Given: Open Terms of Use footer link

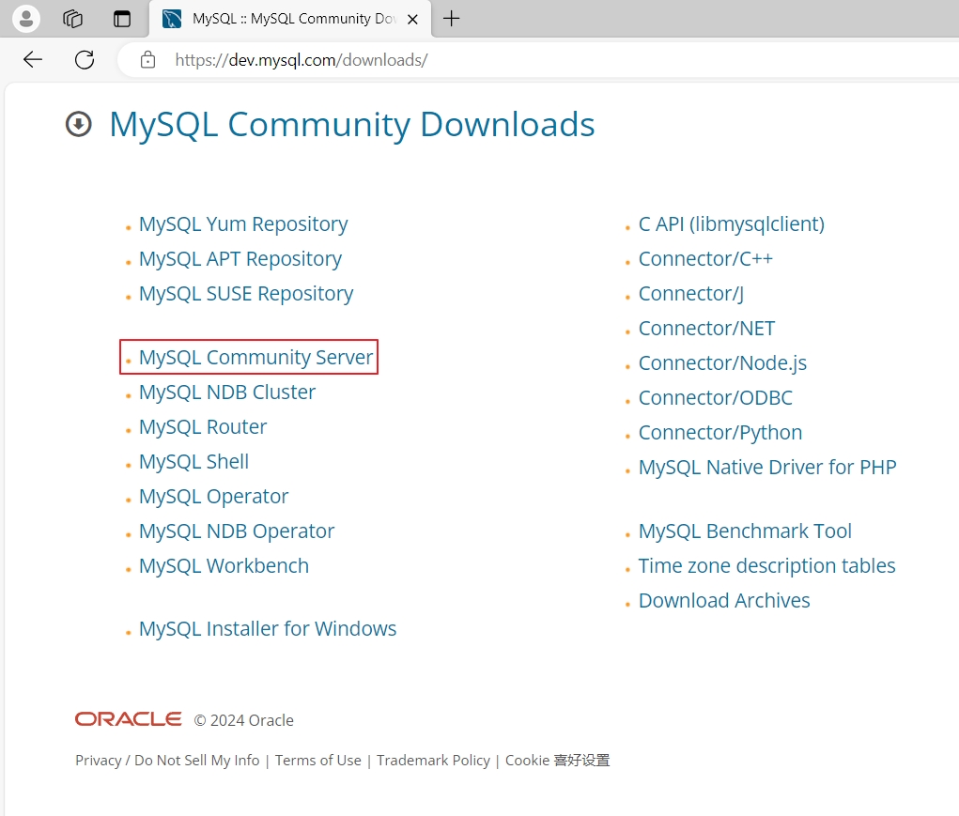Looking at the screenshot, I should (x=318, y=761).
